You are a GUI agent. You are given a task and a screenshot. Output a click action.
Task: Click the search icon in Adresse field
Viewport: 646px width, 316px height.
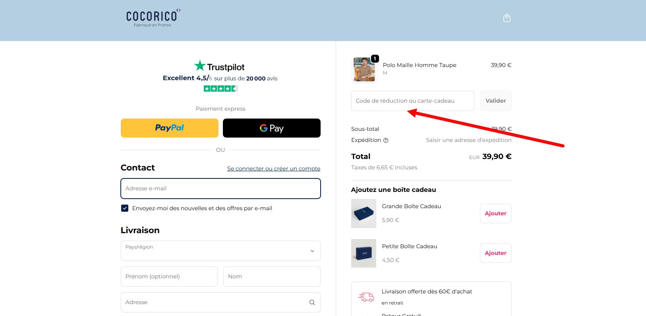pyautogui.click(x=312, y=303)
